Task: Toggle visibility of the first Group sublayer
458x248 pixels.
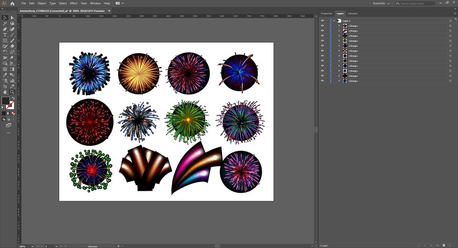Action: [x=322, y=26]
